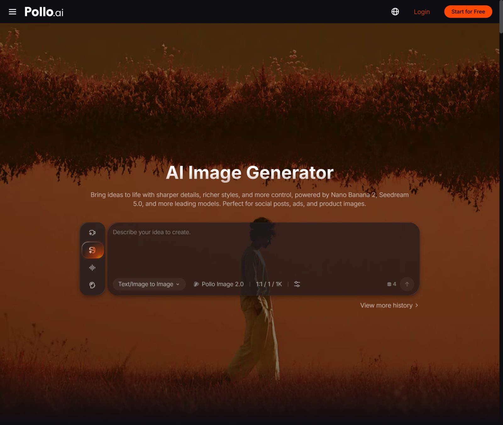Open View more history link
Image resolution: width=503 pixels, height=425 pixels.
(x=389, y=305)
